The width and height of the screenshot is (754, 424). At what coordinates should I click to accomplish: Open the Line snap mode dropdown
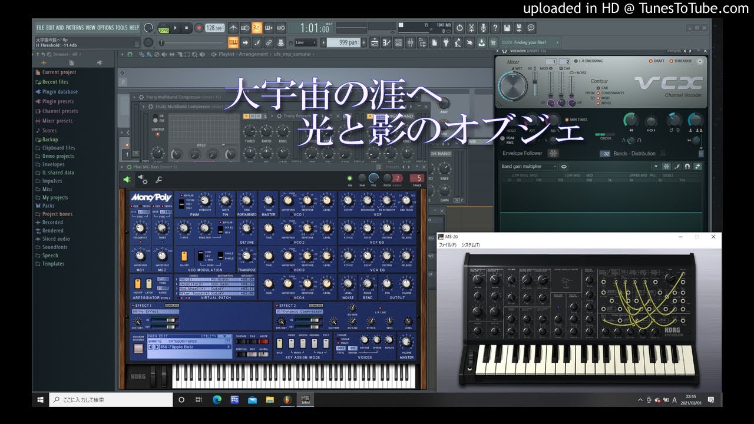[306, 42]
